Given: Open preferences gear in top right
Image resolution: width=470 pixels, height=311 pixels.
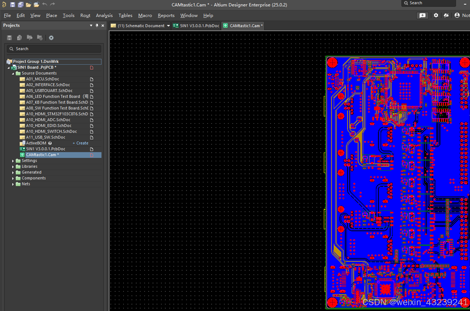Looking at the screenshot, I should [x=436, y=15].
